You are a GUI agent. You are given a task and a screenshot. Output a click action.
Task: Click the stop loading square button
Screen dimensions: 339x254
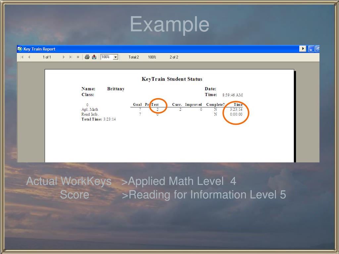tap(78, 57)
